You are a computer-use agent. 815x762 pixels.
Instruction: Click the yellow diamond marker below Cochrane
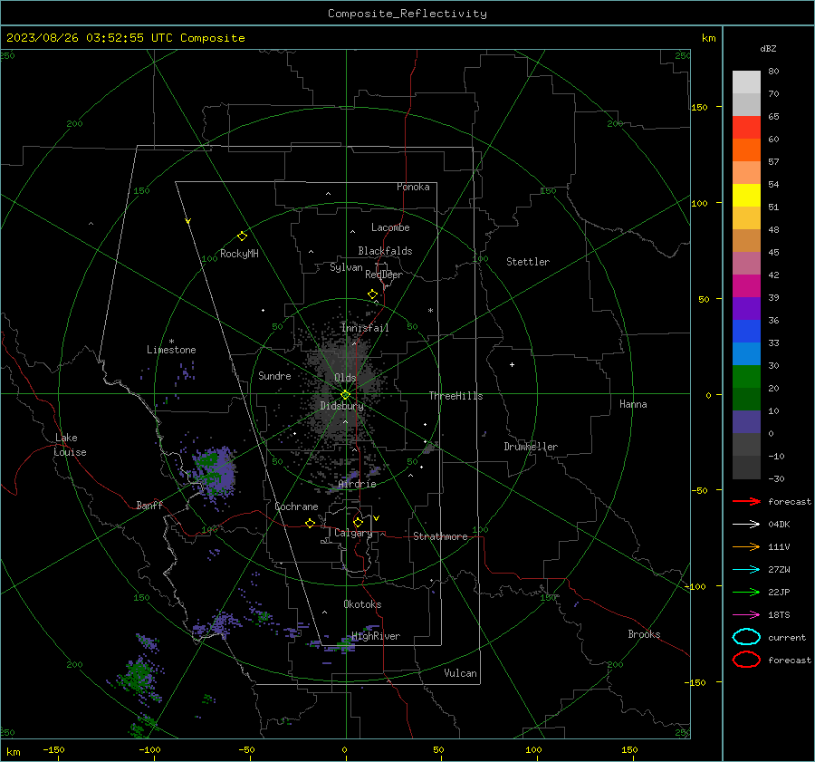[x=310, y=523]
